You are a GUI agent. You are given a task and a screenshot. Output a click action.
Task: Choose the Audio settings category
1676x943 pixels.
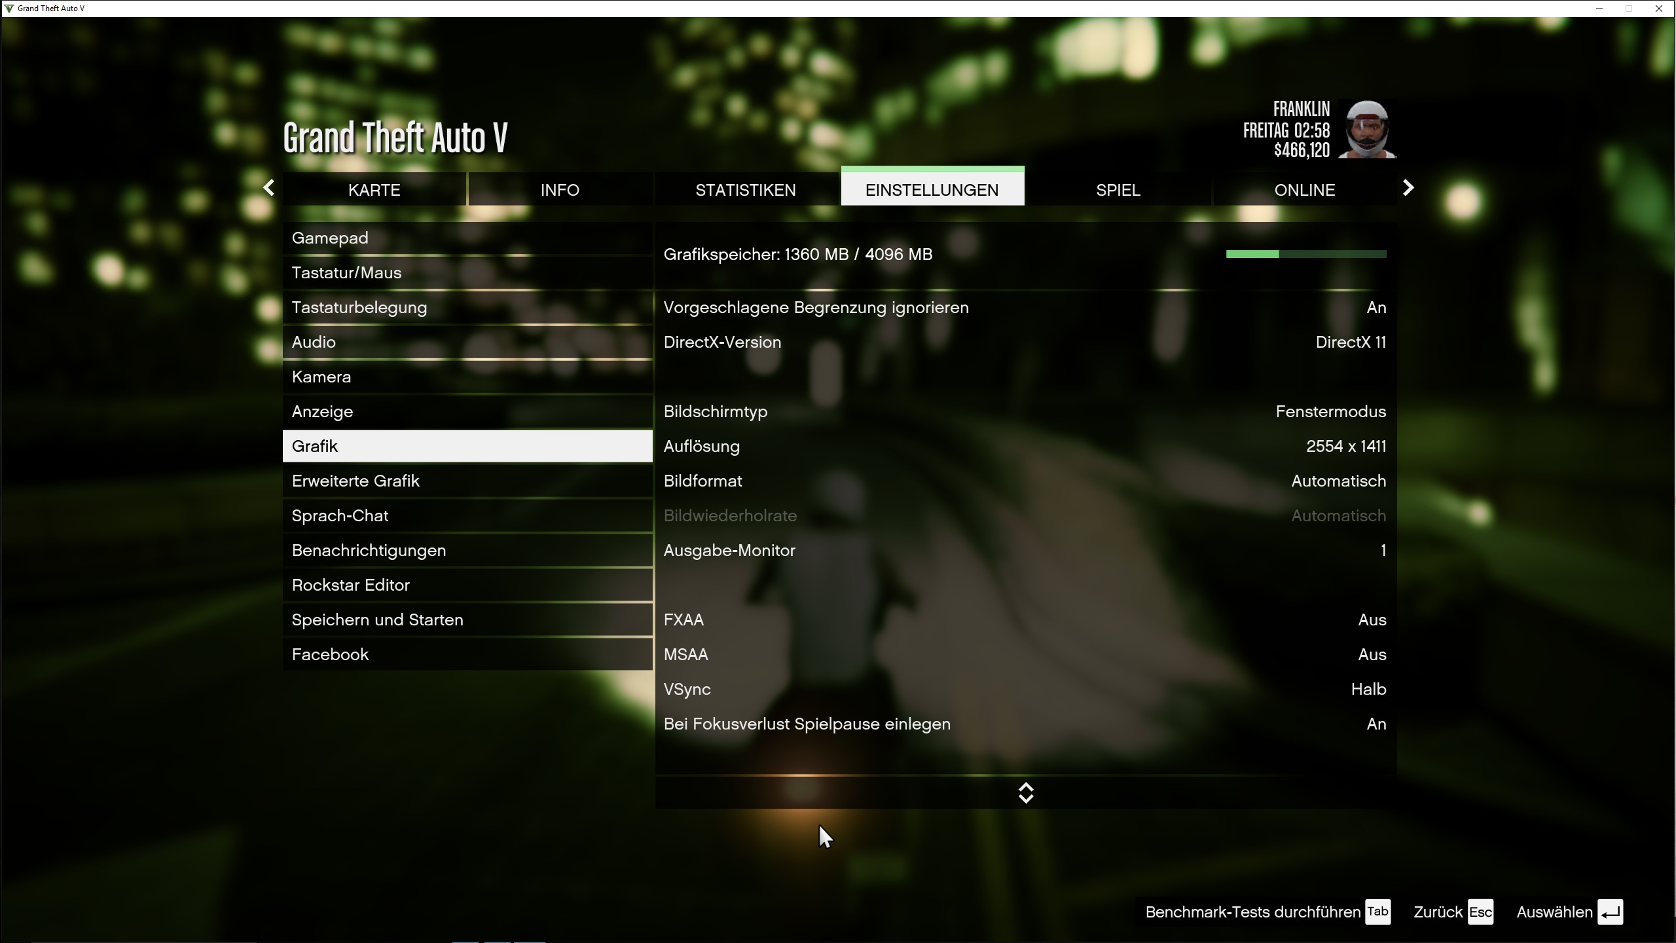click(x=467, y=342)
